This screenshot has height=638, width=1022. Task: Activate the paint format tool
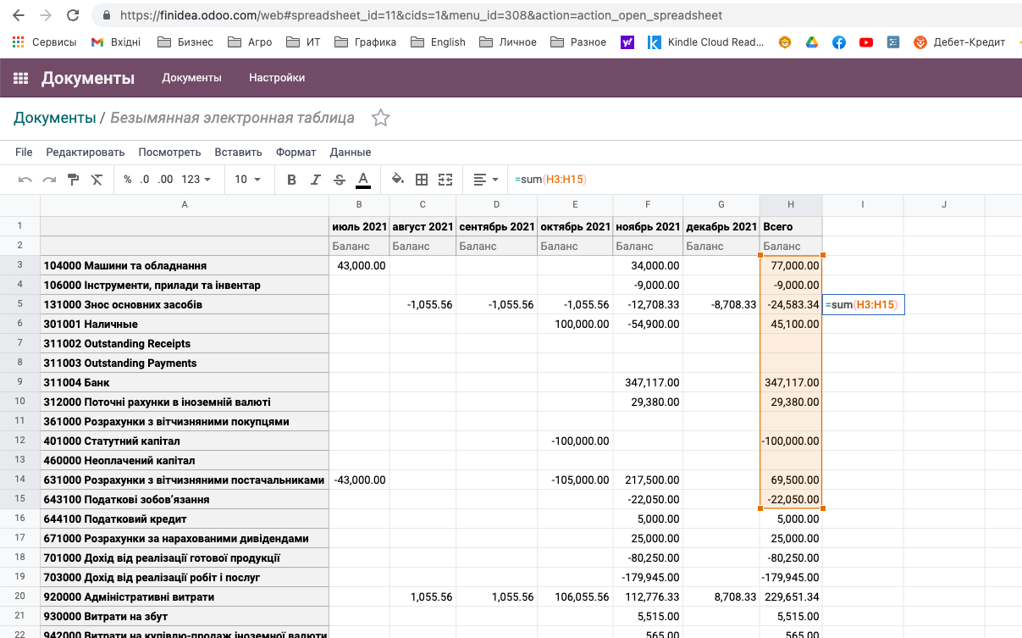pos(73,180)
